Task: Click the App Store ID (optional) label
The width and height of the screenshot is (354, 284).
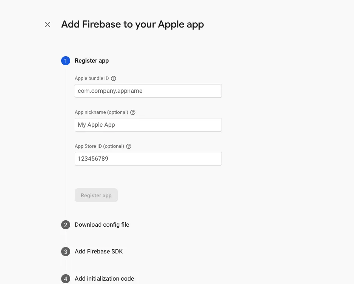Action: pos(99,146)
